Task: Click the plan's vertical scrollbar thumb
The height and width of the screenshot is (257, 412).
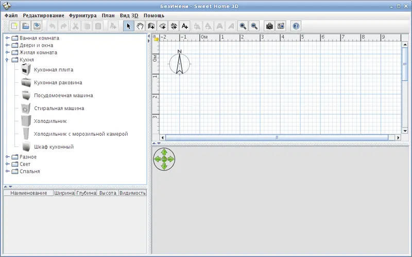Action: 405,64
